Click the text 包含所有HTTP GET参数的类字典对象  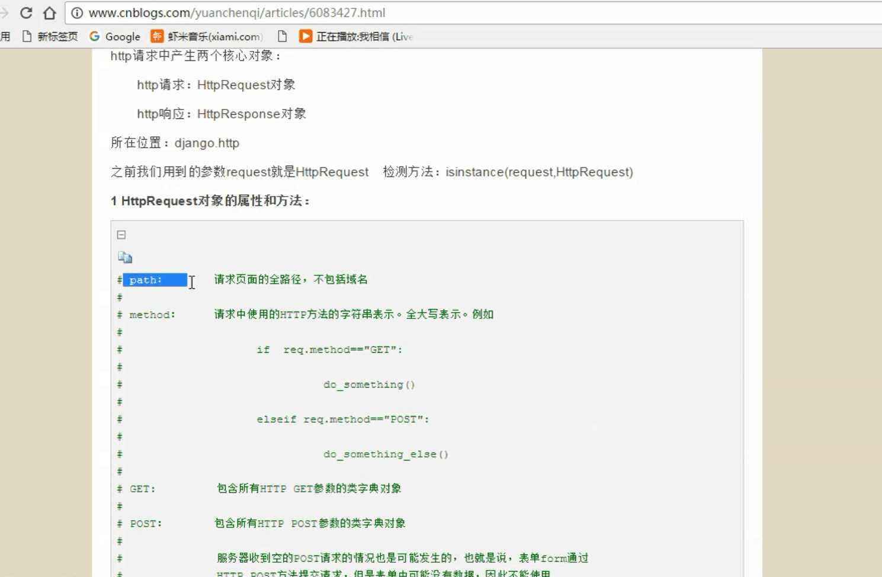point(309,488)
